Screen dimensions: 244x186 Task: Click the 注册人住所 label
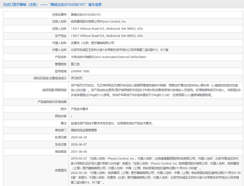coord(59,29)
